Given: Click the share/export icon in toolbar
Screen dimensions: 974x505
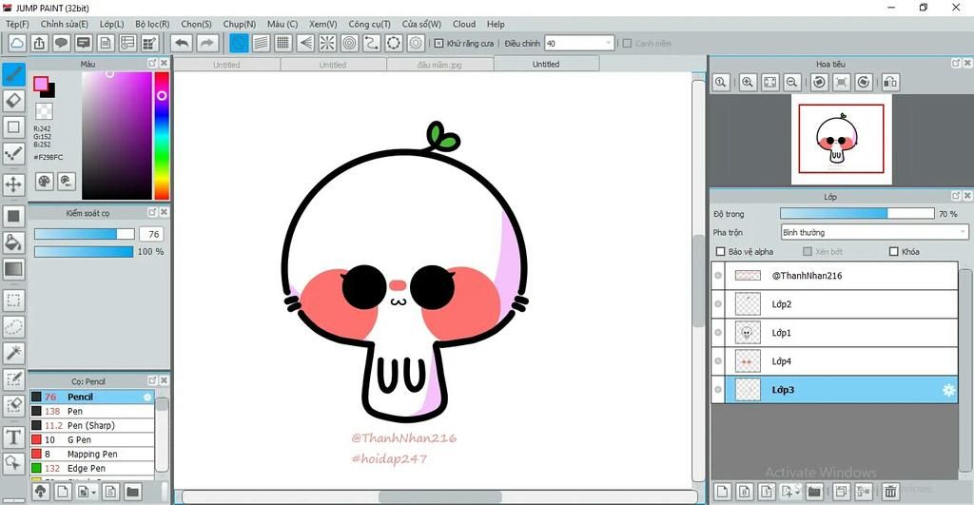Looking at the screenshot, I should point(39,44).
